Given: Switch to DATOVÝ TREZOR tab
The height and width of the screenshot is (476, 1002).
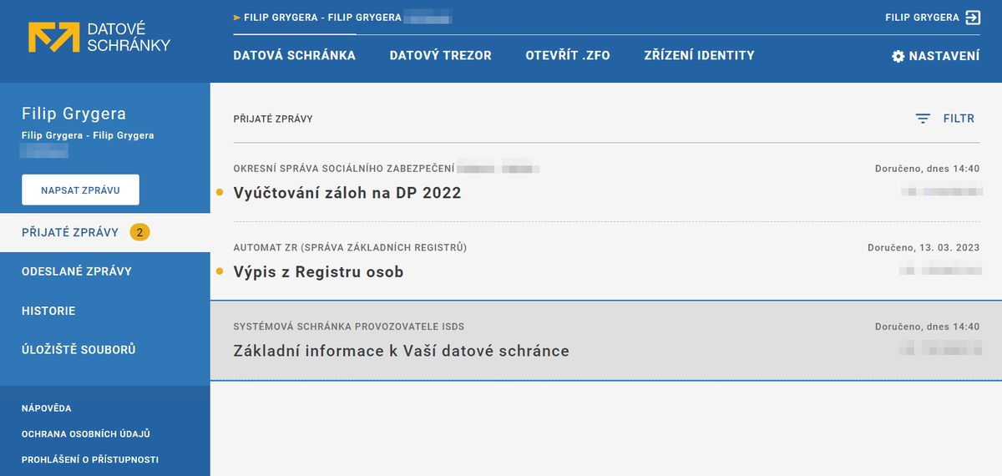Looking at the screenshot, I should click(440, 55).
